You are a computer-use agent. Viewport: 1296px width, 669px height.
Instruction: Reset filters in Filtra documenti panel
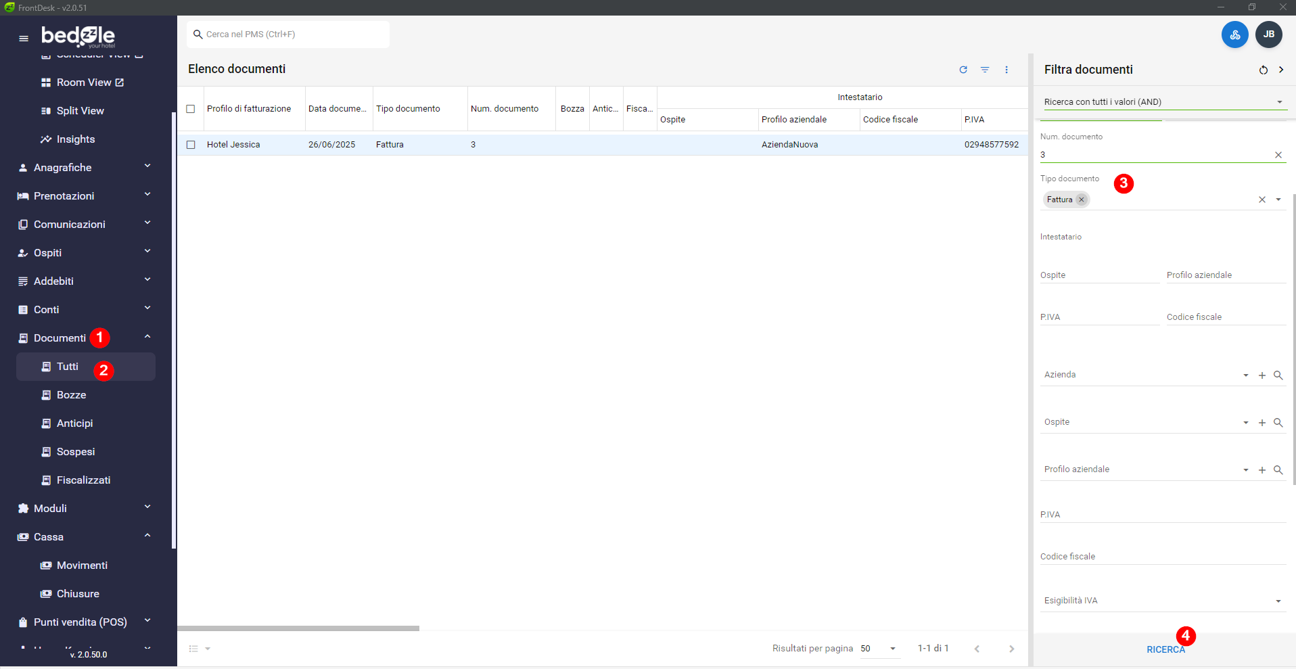point(1263,70)
